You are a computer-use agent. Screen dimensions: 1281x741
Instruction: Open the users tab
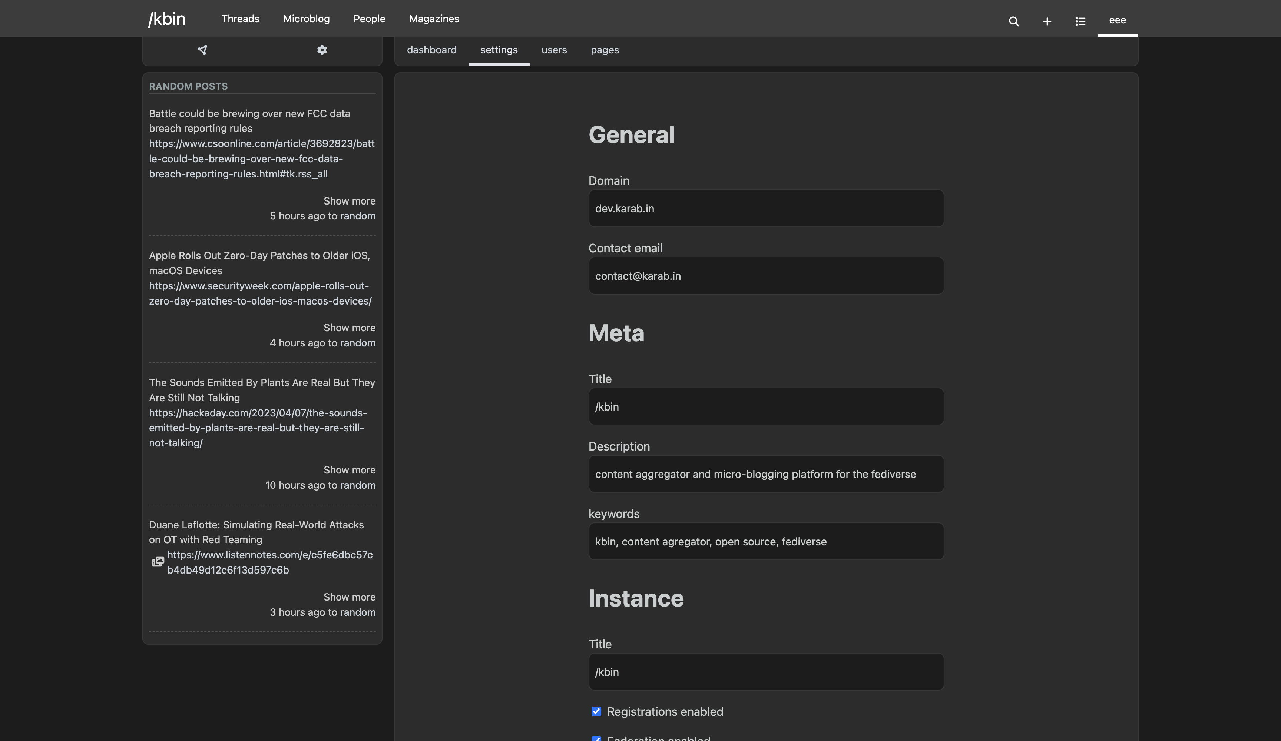pyautogui.click(x=553, y=50)
